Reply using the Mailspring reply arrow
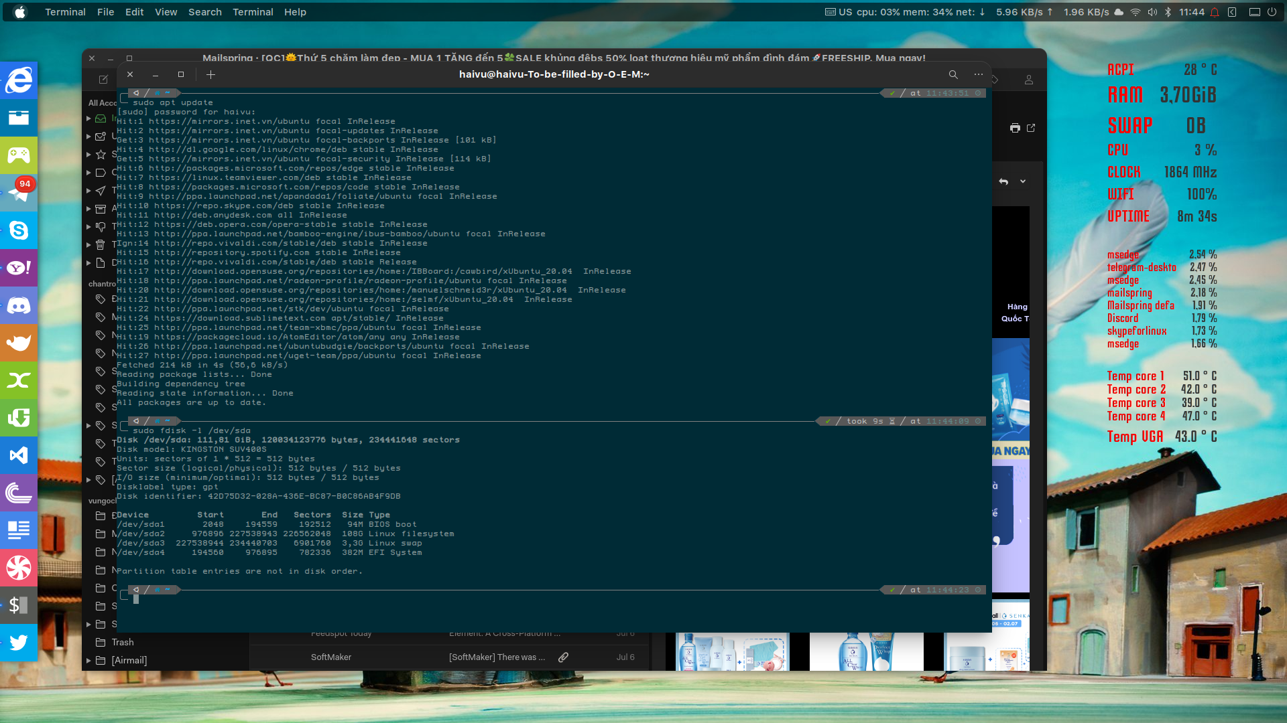The width and height of the screenshot is (1287, 723). [1003, 181]
